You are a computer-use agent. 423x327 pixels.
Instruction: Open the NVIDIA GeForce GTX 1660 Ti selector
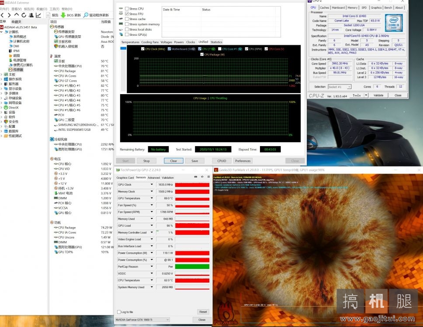coord(142,320)
